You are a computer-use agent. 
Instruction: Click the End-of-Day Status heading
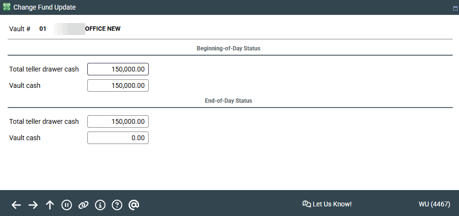(228, 101)
